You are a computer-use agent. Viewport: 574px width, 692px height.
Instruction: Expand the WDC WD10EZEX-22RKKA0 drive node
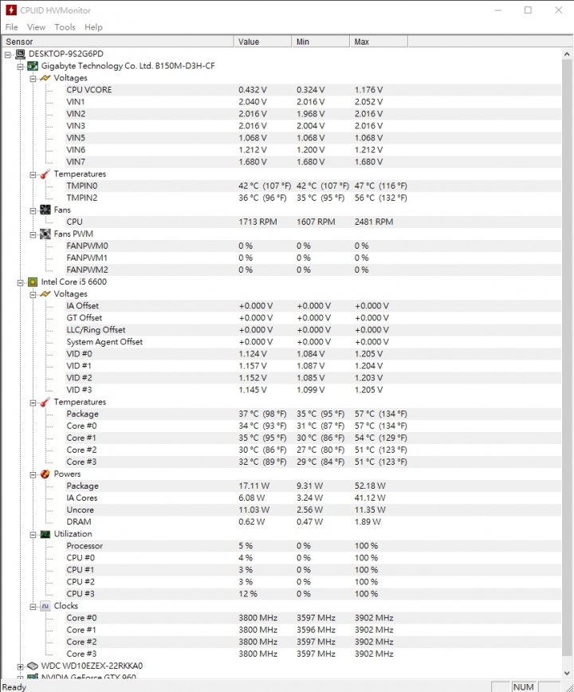tap(20, 666)
